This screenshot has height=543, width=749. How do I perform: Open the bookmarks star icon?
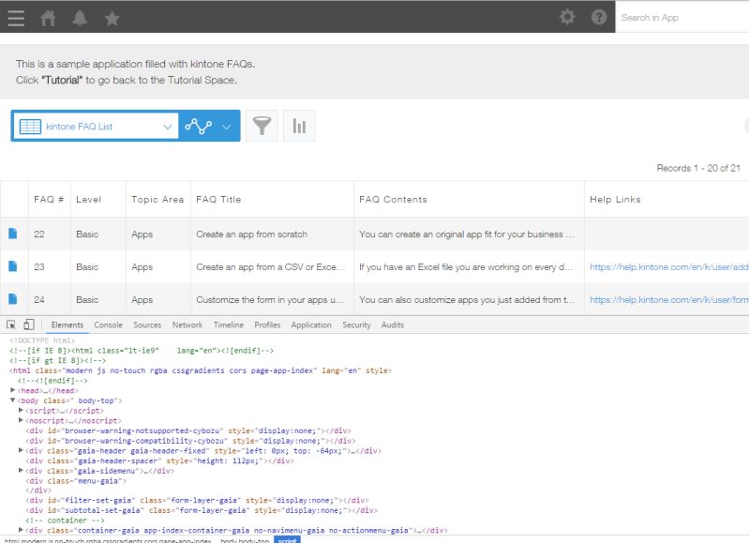point(112,18)
